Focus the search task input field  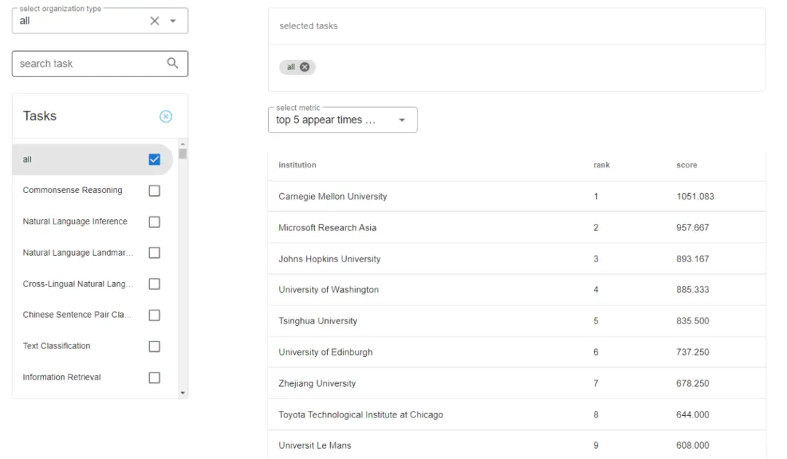pyautogui.click(x=87, y=64)
